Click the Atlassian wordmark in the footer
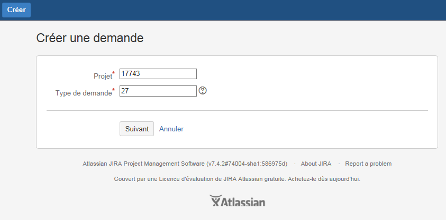 click(243, 202)
